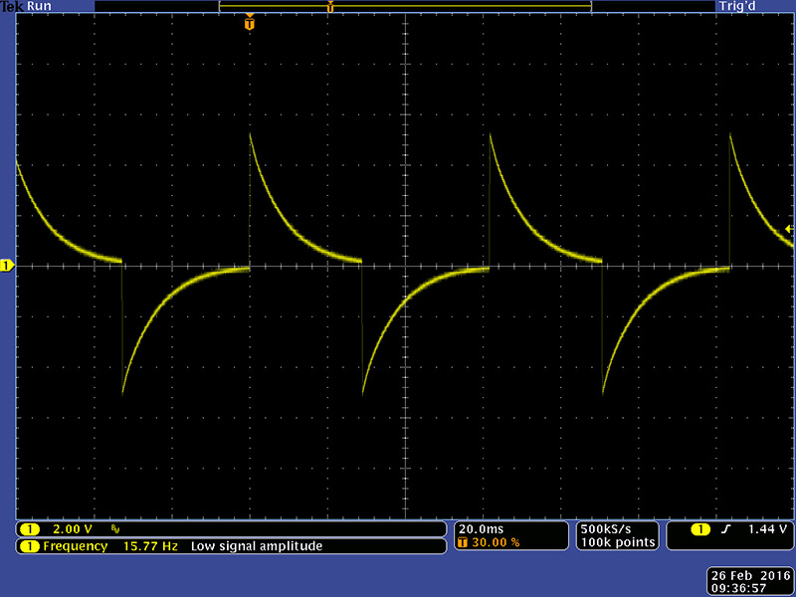Click the Tek logo in the corner
The height and width of the screenshot is (597, 796).
[12, 6]
